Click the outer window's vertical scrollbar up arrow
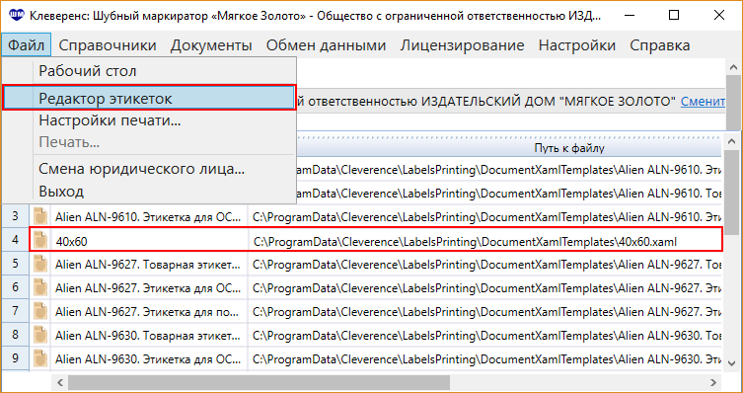 pyautogui.click(x=733, y=67)
